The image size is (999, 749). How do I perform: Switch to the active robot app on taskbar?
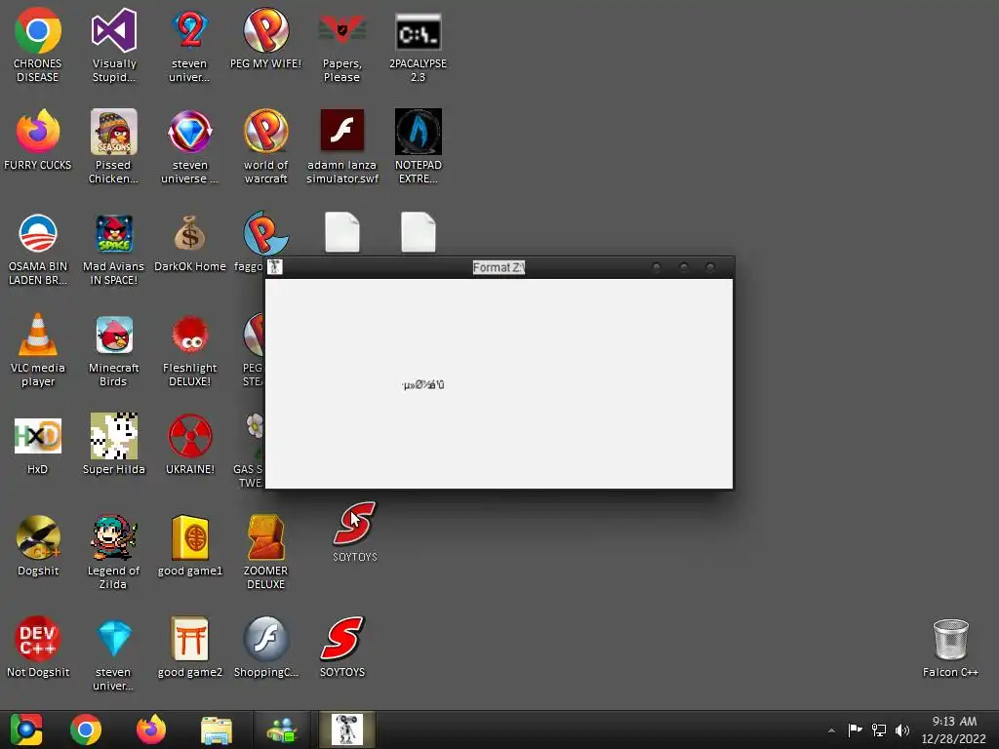pos(347,729)
